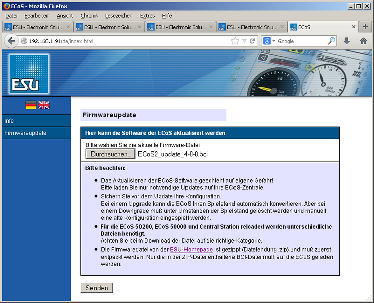Screen dimensions: 374x303
Task: Click the site identity globe icon
Action: [24, 41]
